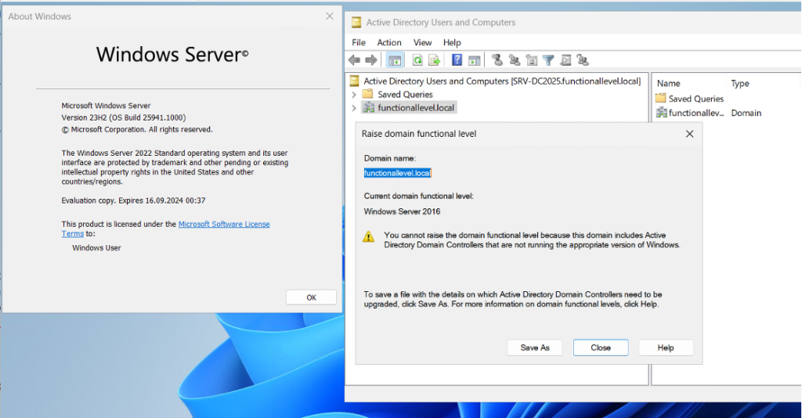The height and width of the screenshot is (418, 802).
Task: Close the Raise domain functional level dialog
Action: pos(689,134)
